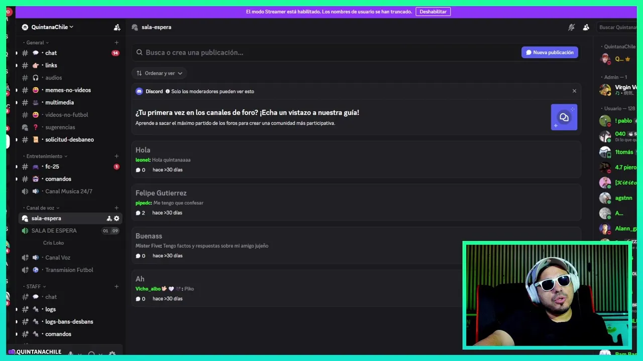This screenshot has height=361, width=643.
Task: Add a channel to Entretenimiento category
Action: (x=117, y=156)
